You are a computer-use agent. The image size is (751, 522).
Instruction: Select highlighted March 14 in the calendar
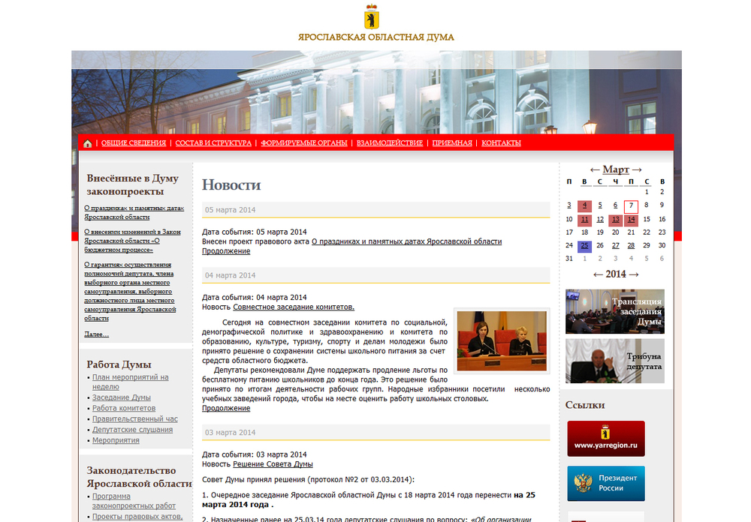(632, 220)
